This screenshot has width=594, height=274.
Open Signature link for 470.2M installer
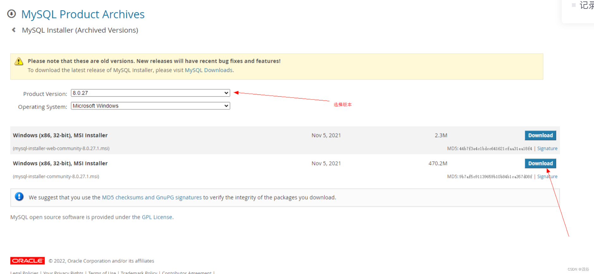[x=547, y=176]
